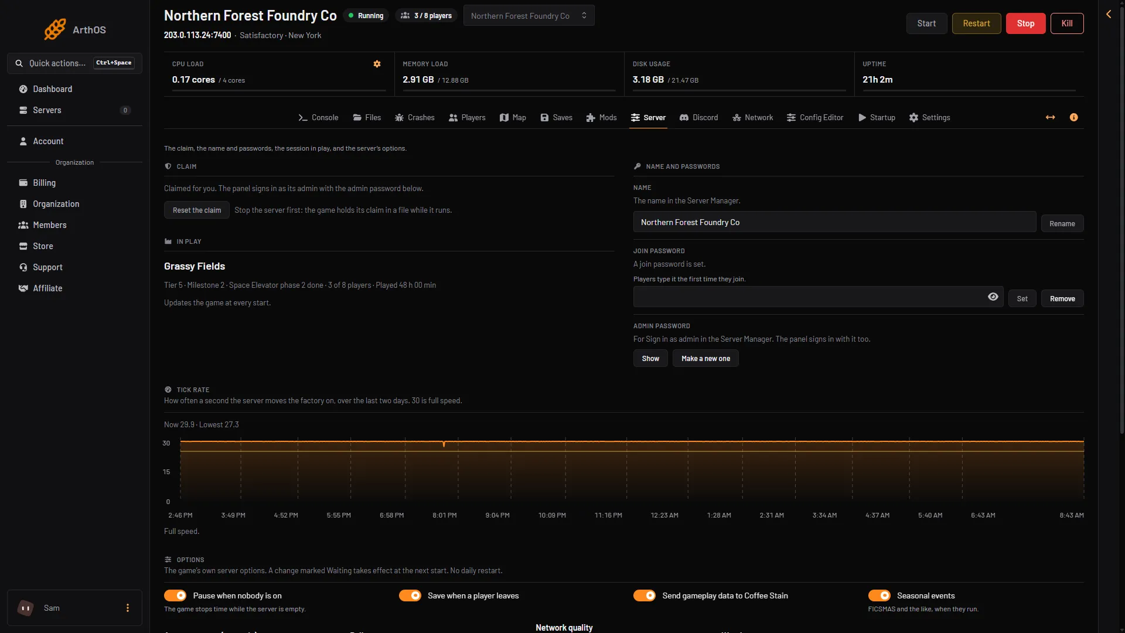The width and height of the screenshot is (1125, 633).
Task: Open Affiliate page
Action: tap(74, 288)
